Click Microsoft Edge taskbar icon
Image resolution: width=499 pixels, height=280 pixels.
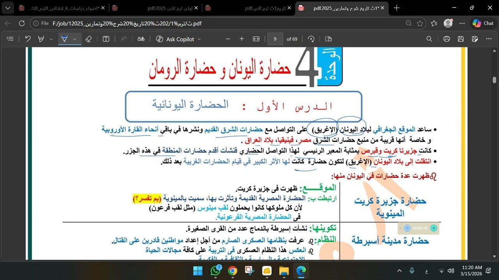point(301,271)
